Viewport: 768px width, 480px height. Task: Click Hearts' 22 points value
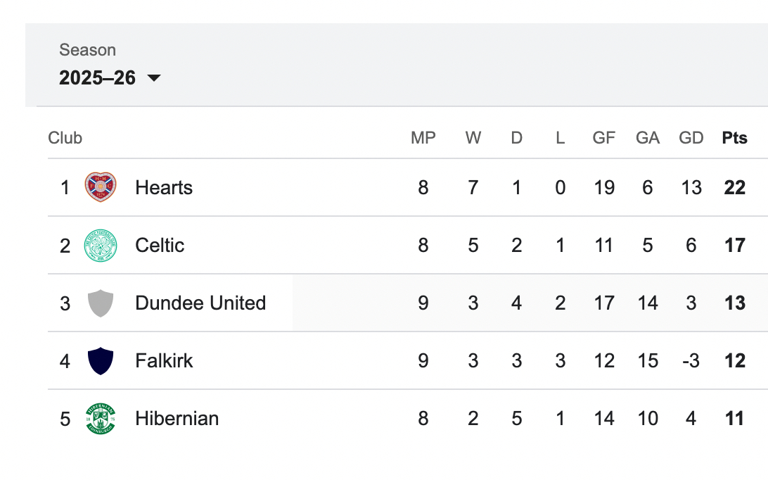point(734,188)
